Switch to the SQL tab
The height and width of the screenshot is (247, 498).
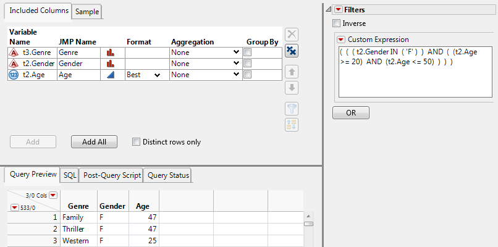point(70,175)
